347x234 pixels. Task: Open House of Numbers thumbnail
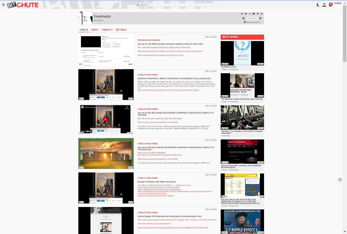242,152
